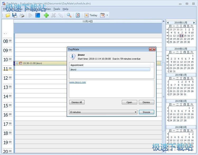Screen dimensions: 198x155
Task: Expand the calendar view dropdown arrow
Action: click(x=107, y=15)
